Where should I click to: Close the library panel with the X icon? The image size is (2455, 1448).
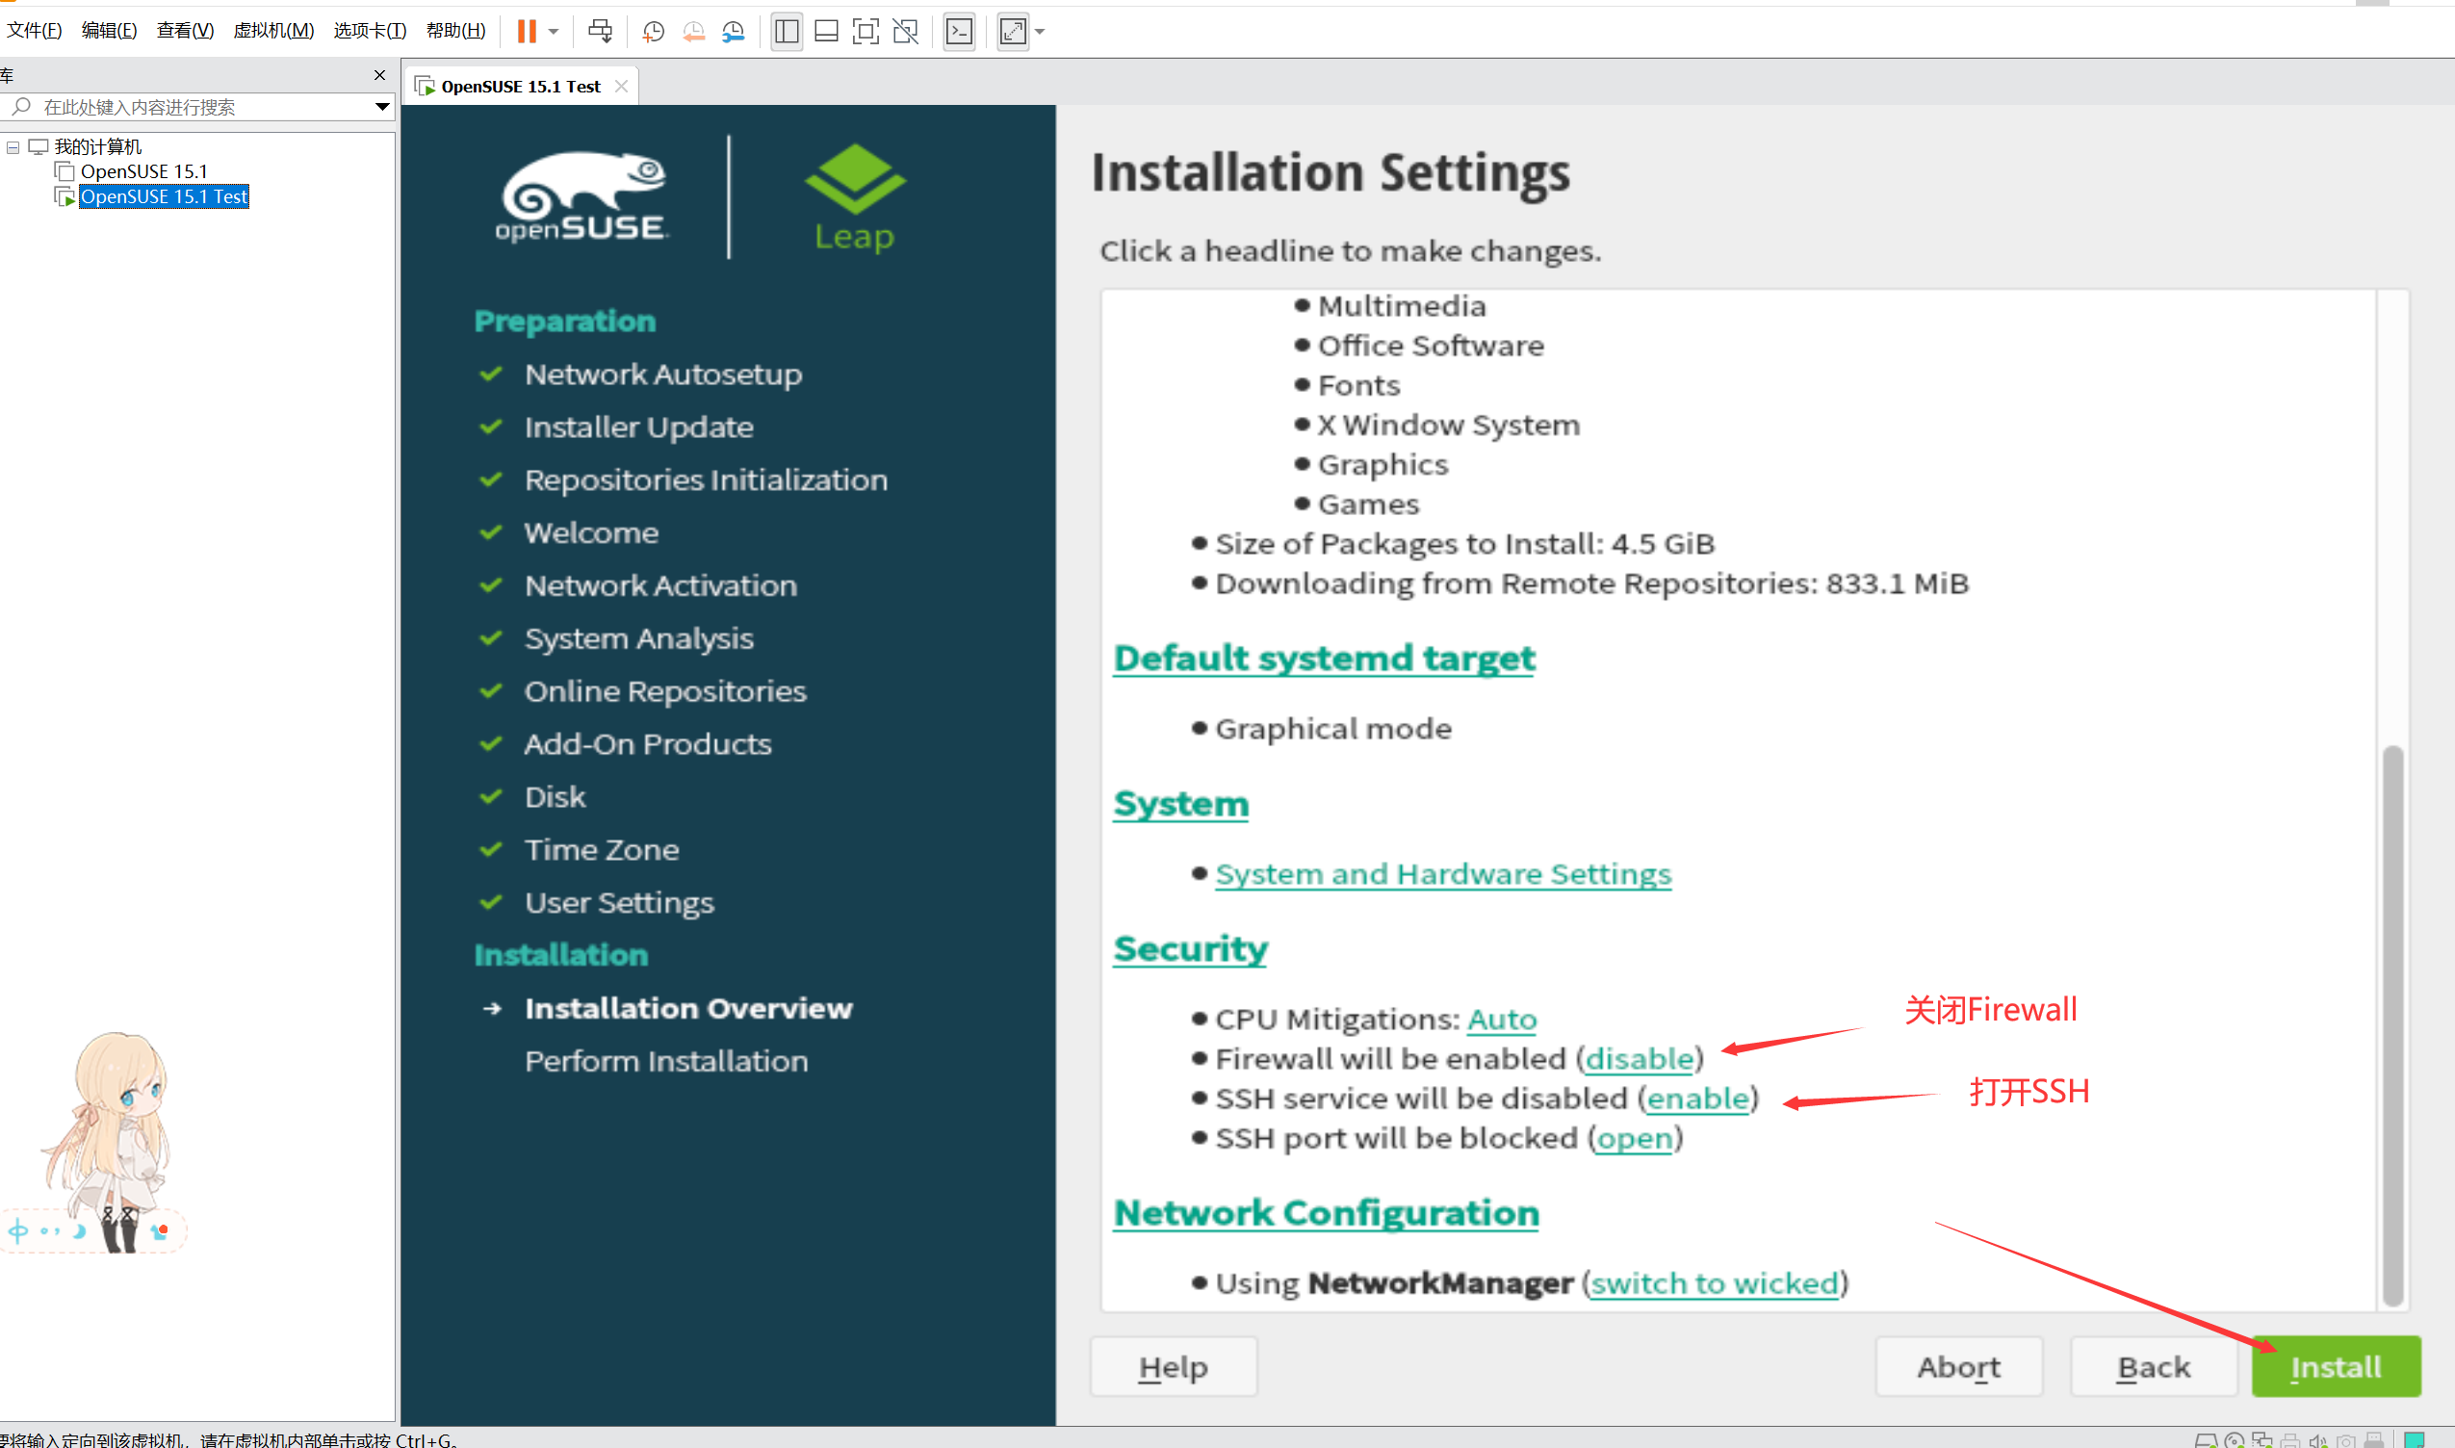tap(379, 75)
